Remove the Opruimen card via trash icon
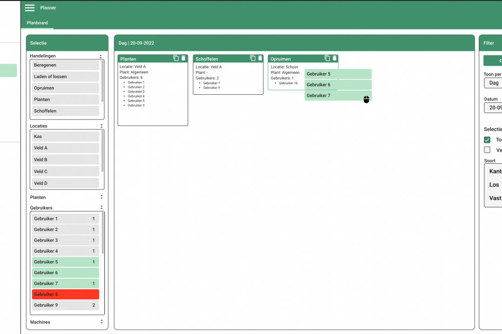The height and width of the screenshot is (334, 502). (334, 58)
